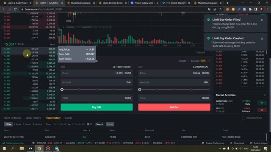Open Cookie Preferences in the footer

(215, 143)
